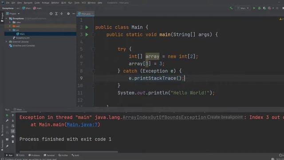Open the dropdown arrow next to profiler icon
Viewport: 284px width, 160px height.
pos(273,8)
